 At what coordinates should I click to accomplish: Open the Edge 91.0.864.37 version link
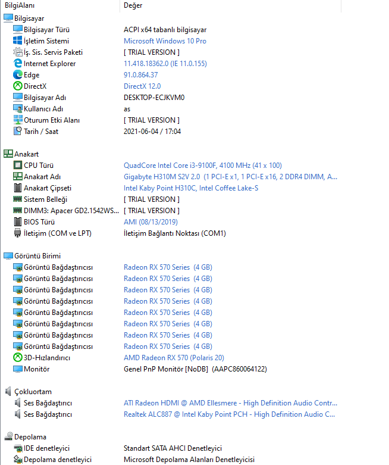tap(141, 75)
